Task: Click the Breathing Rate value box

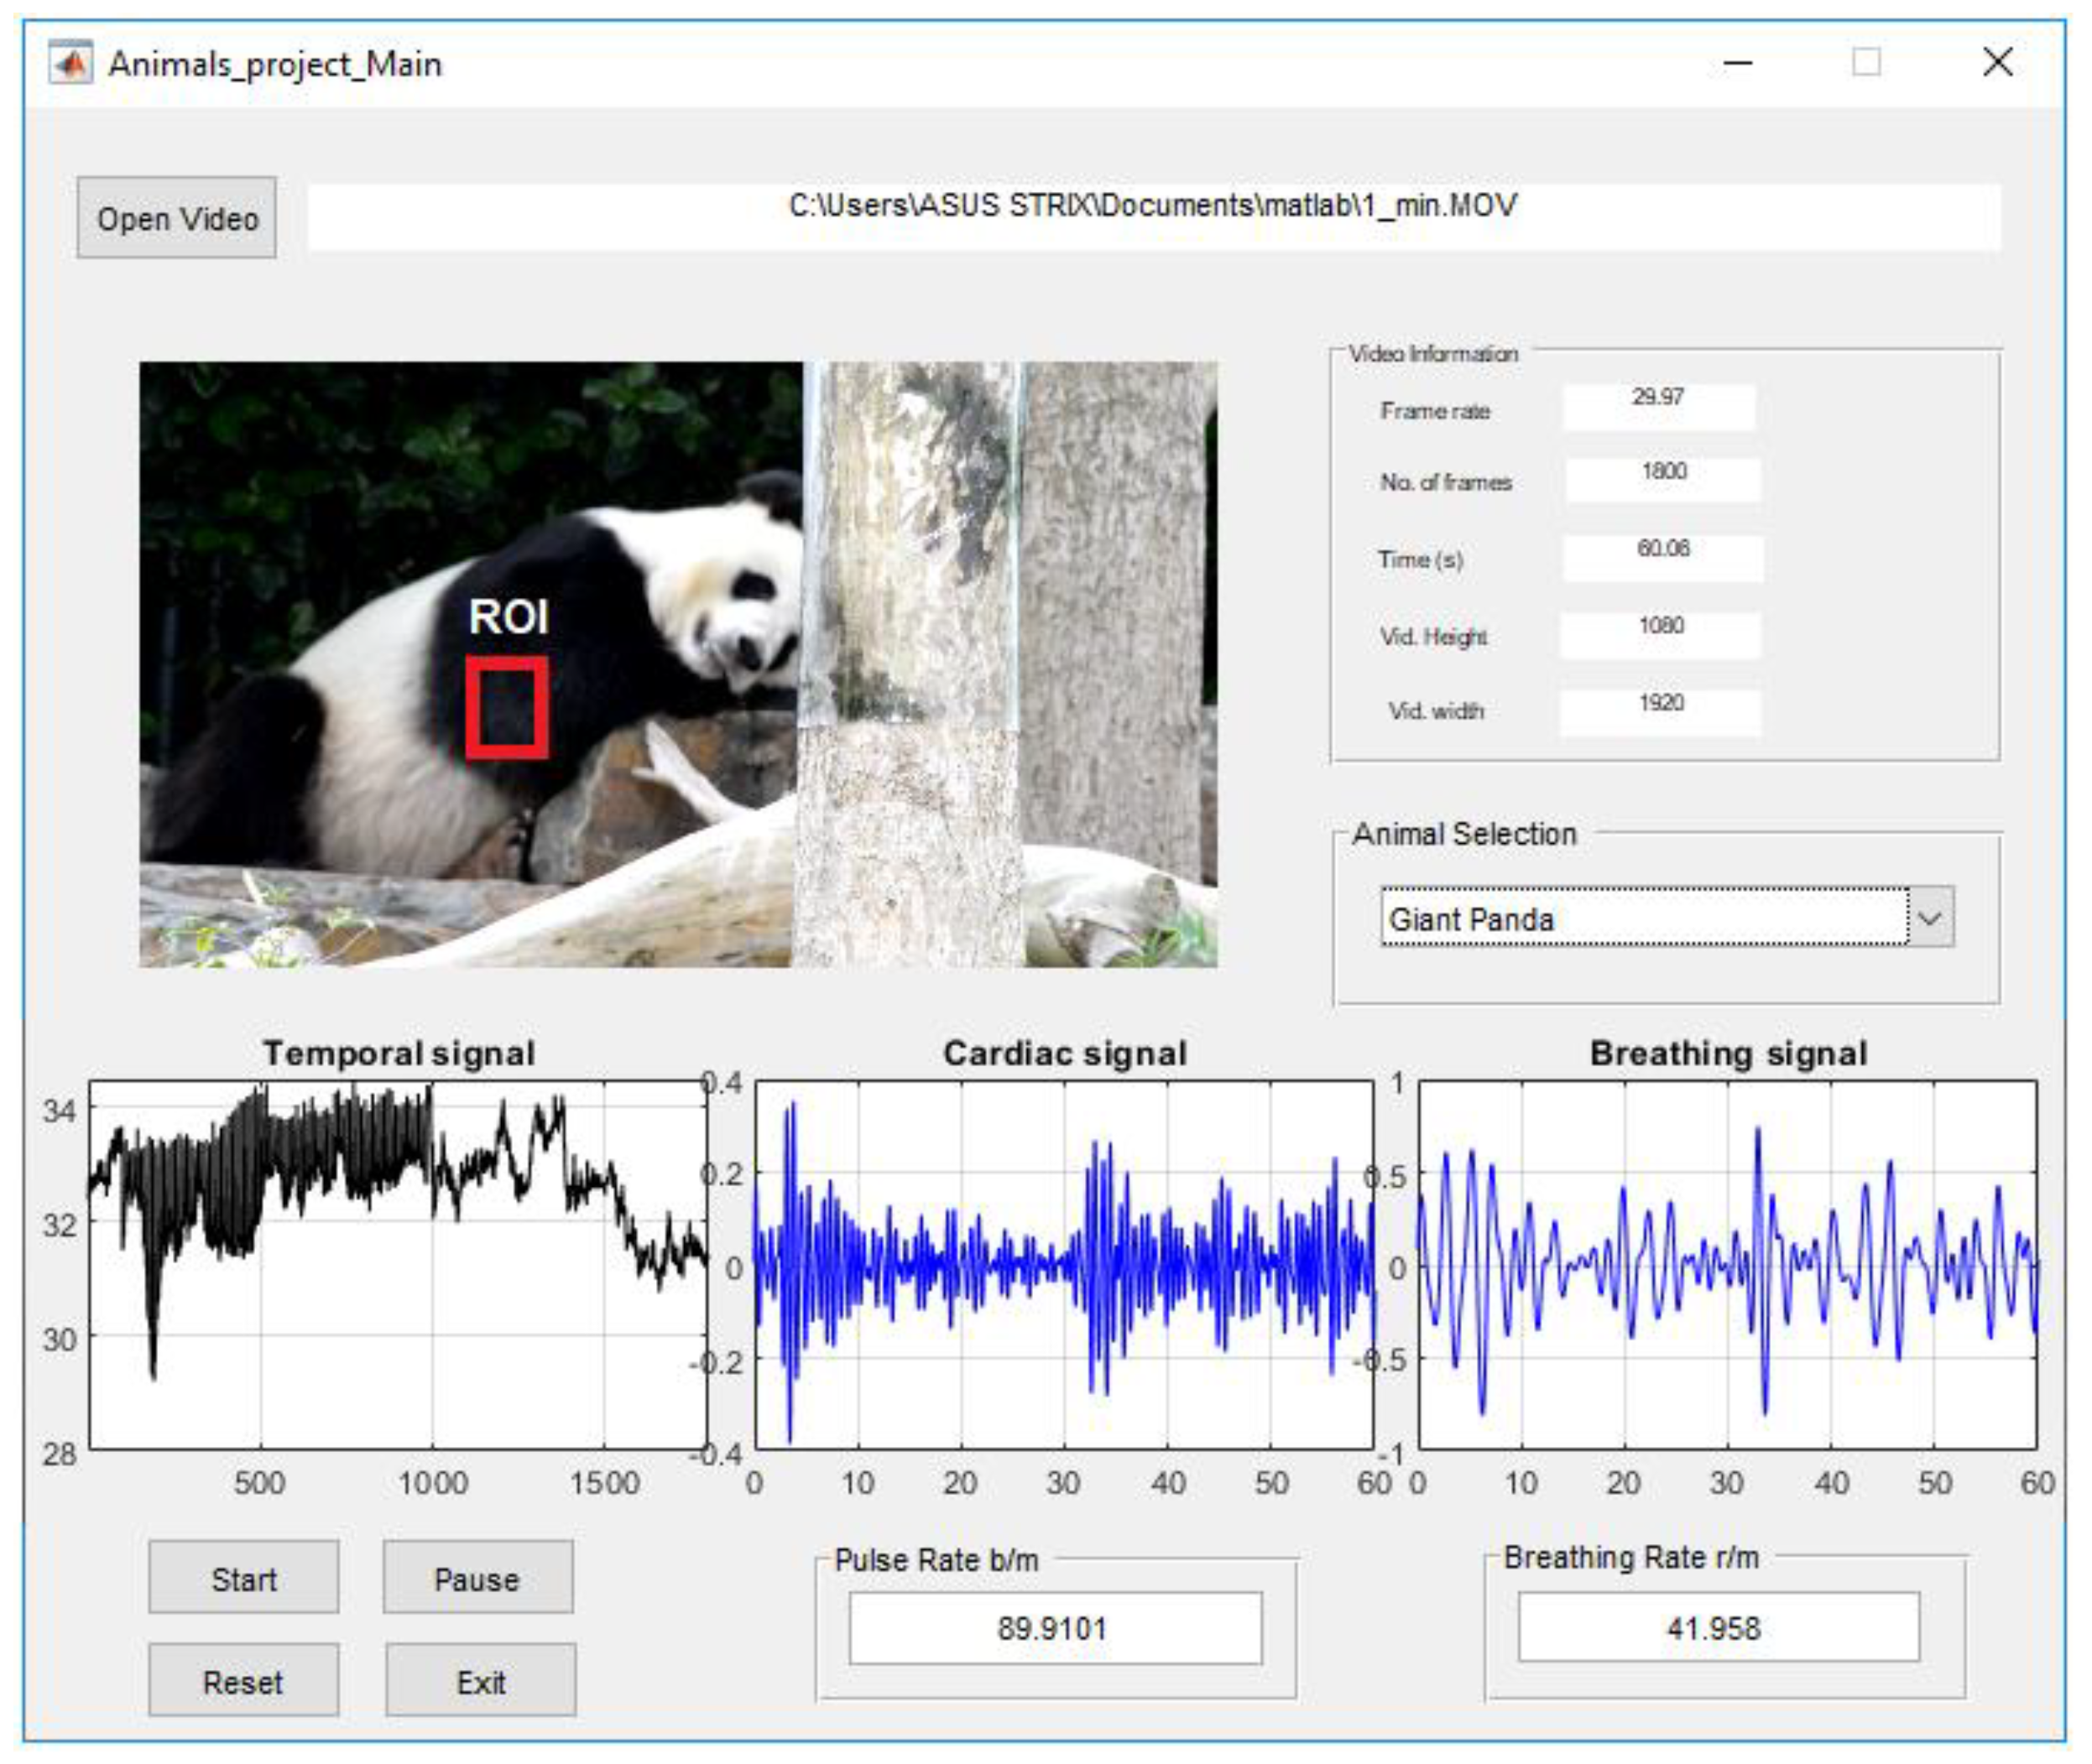Action: 1718,1628
